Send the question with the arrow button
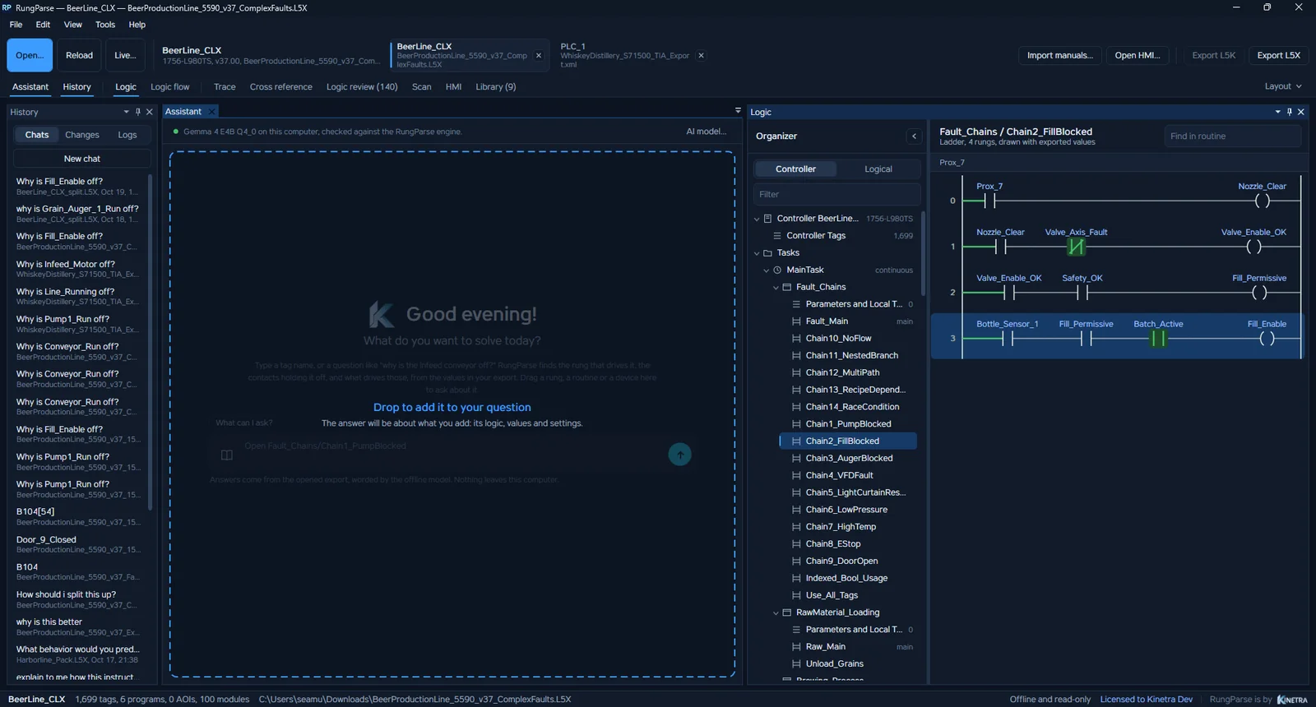The width and height of the screenshot is (1316, 707). click(x=679, y=455)
